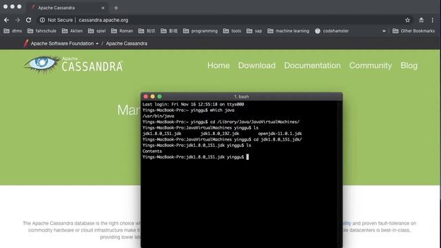Click the Not Secure info icon
Screen dimensions: 441x248
point(42,20)
